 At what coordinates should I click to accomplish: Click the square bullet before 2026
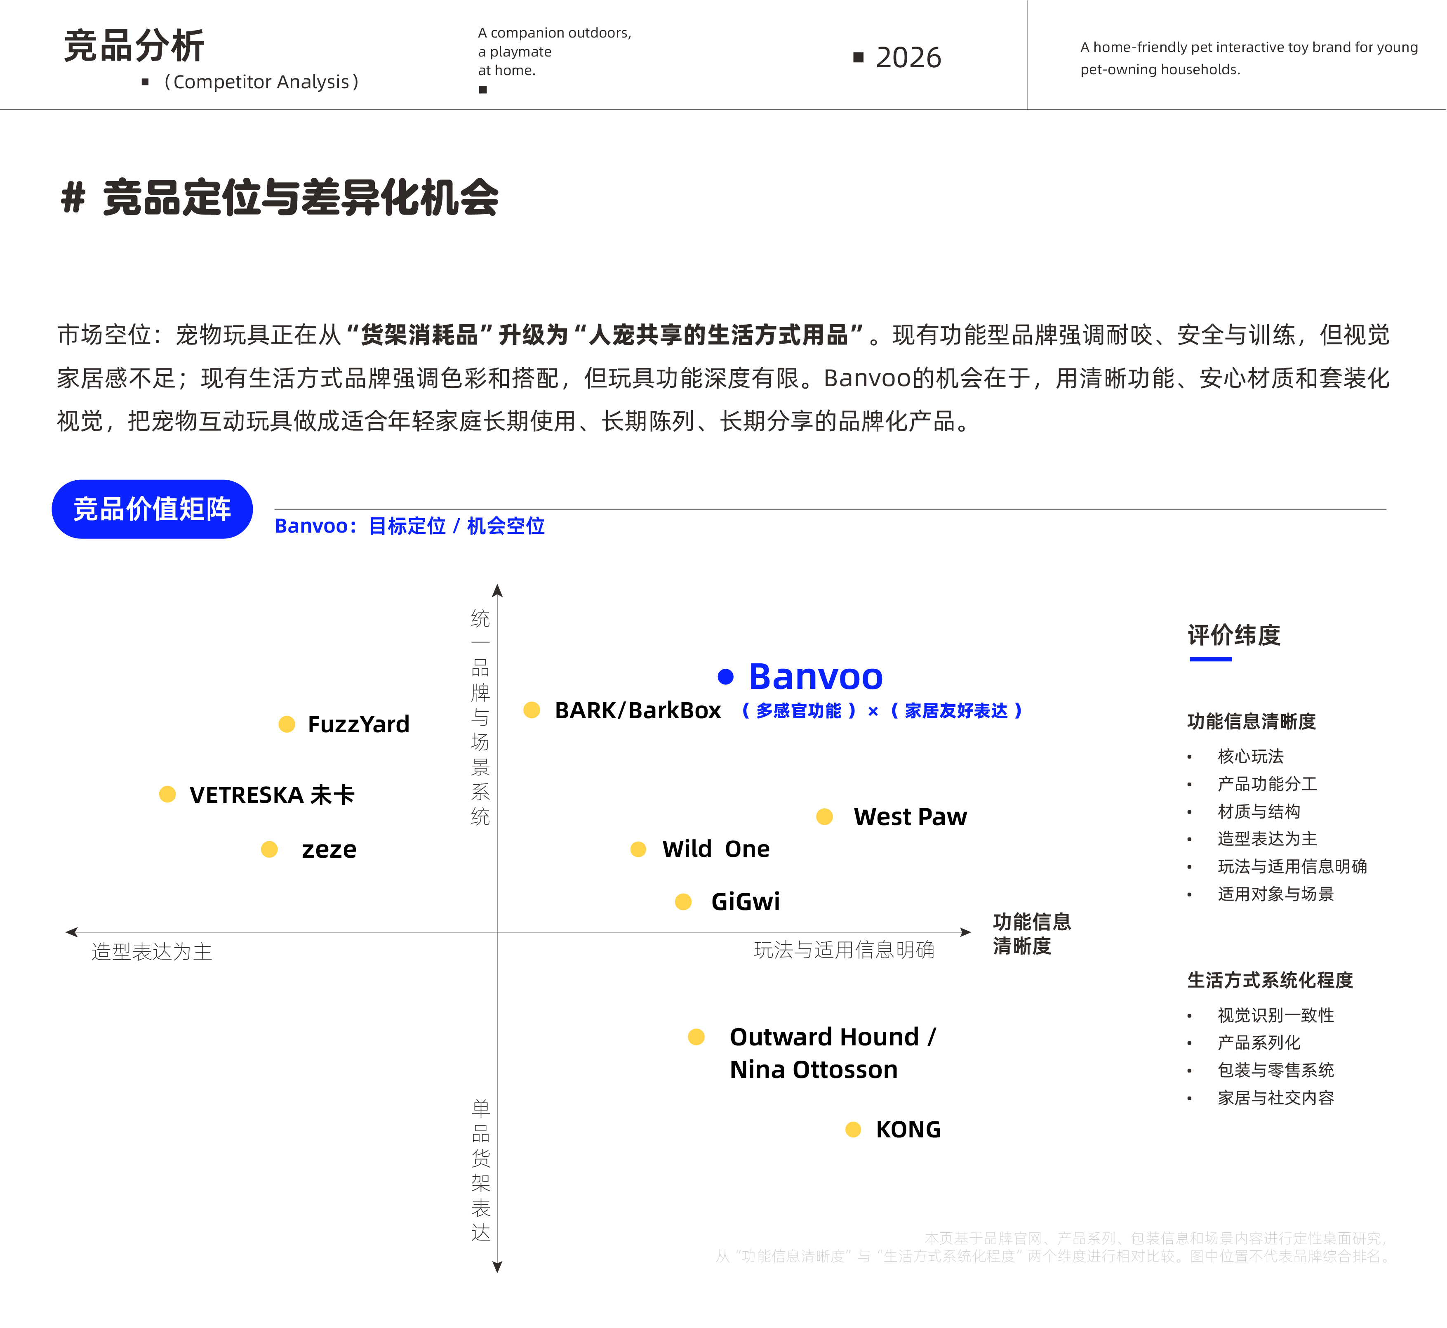coord(858,57)
